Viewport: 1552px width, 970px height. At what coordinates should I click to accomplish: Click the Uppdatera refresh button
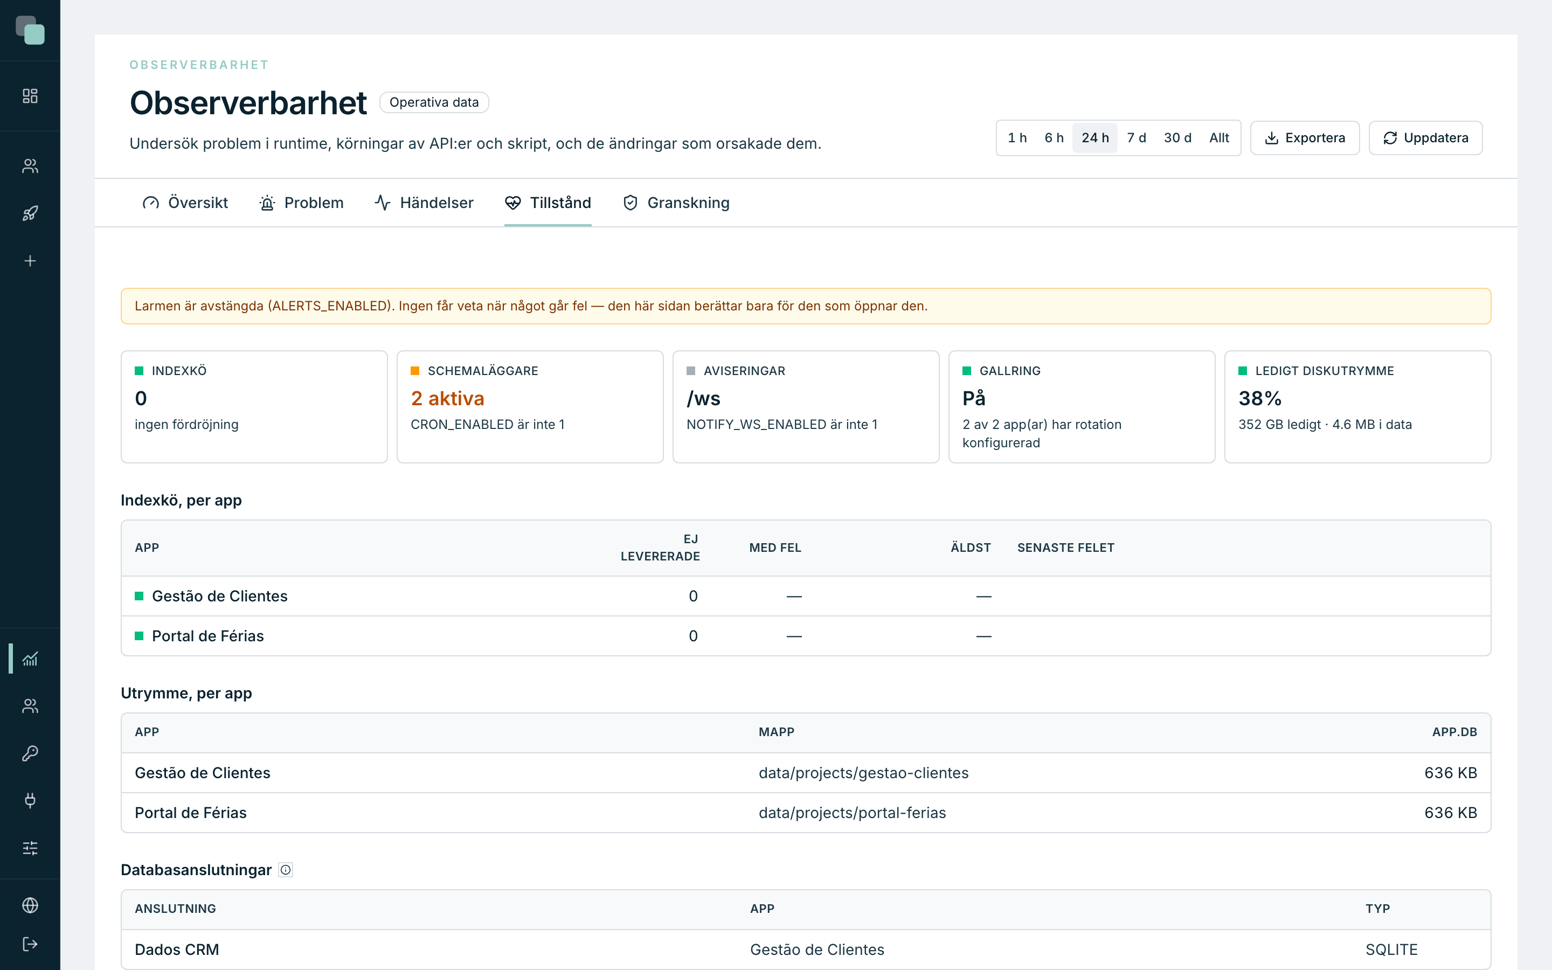[1426, 138]
